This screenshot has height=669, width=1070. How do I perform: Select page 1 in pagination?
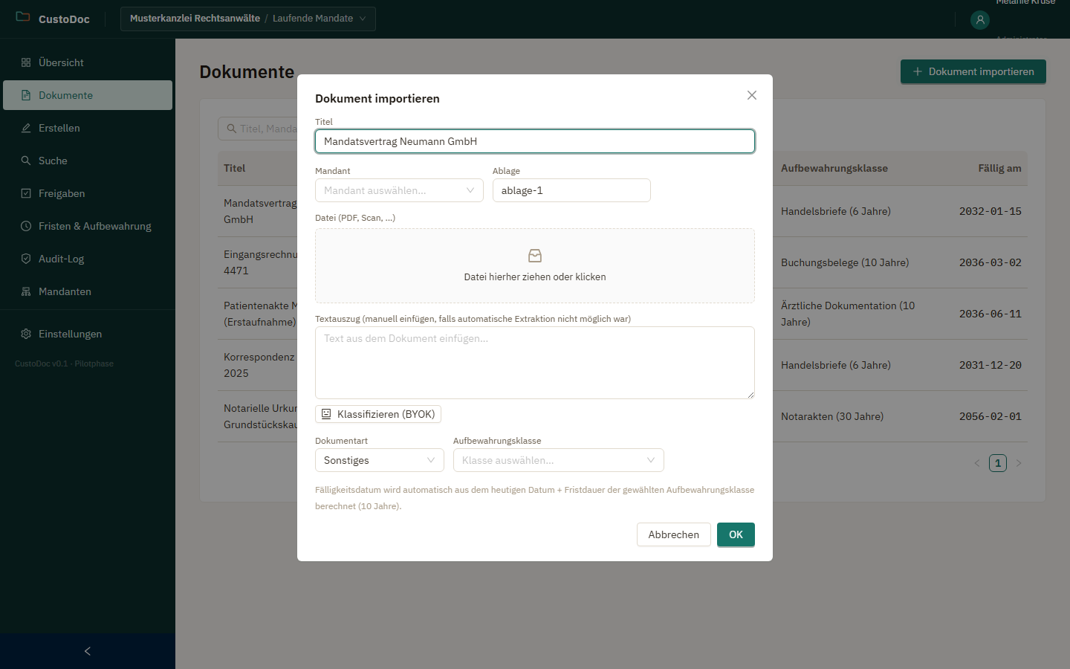(x=998, y=463)
